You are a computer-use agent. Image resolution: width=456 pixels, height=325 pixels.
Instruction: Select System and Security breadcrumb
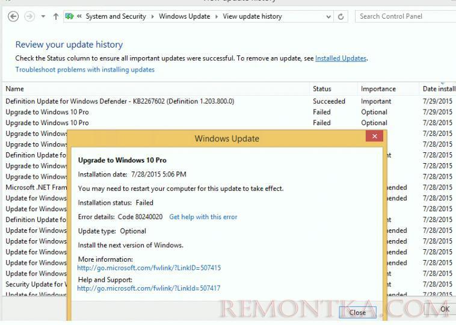pyautogui.click(x=116, y=16)
